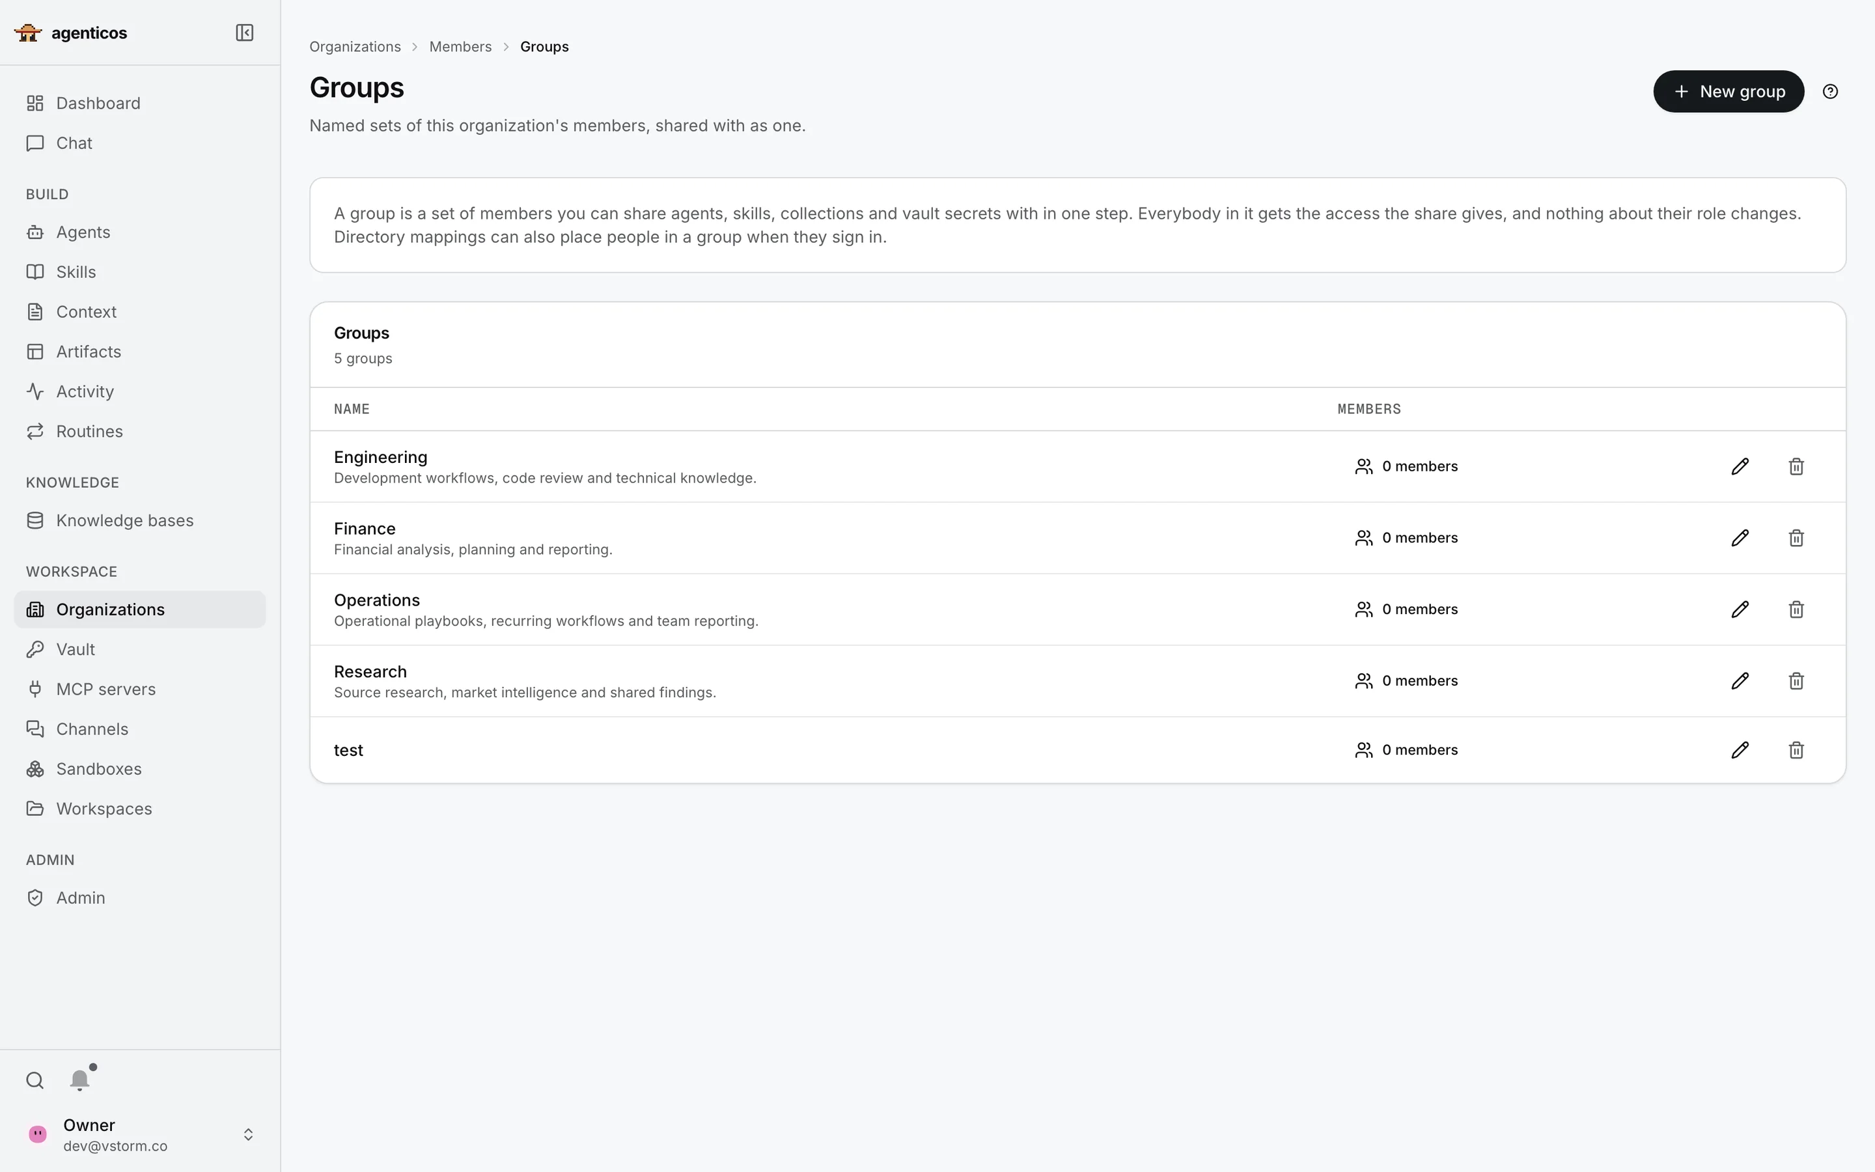Edit the Engineering group pencil icon
Viewport: 1875px width, 1172px height.
[1740, 466]
